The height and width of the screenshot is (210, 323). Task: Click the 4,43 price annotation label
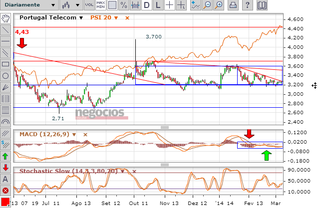22,32
